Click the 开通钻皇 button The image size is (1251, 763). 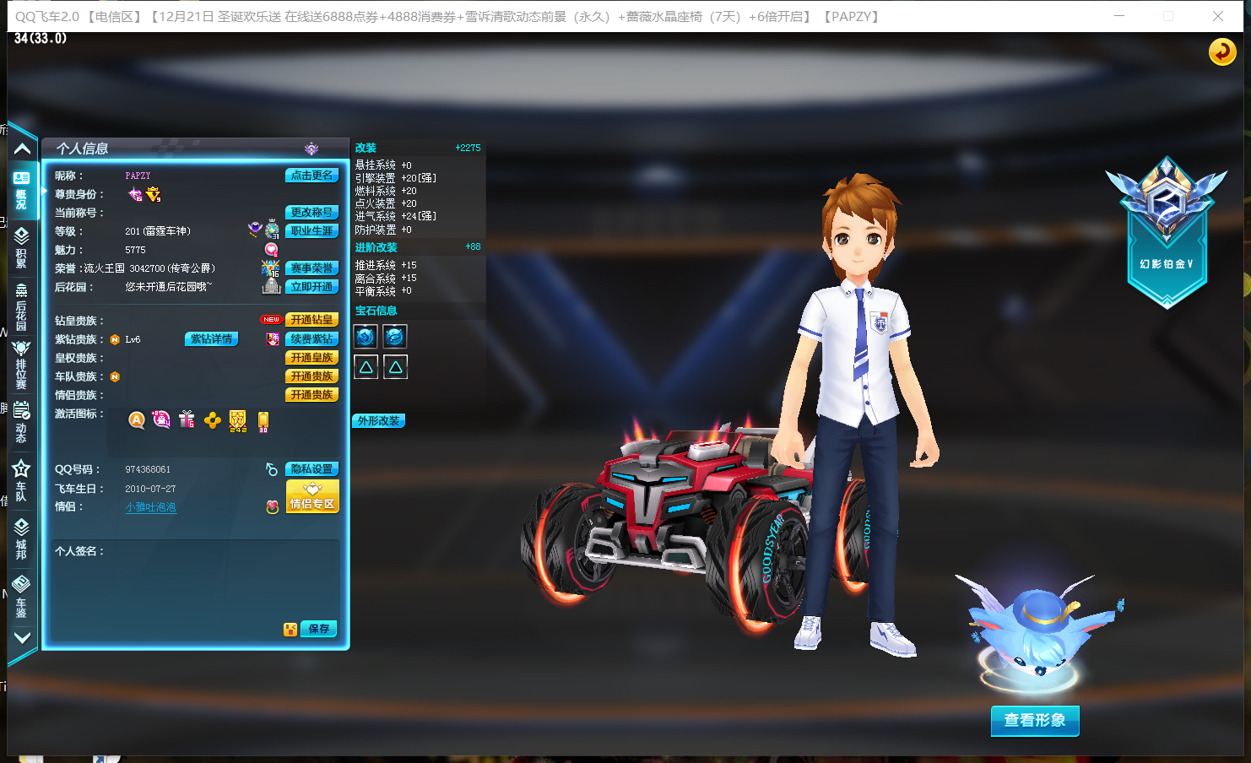pos(311,320)
